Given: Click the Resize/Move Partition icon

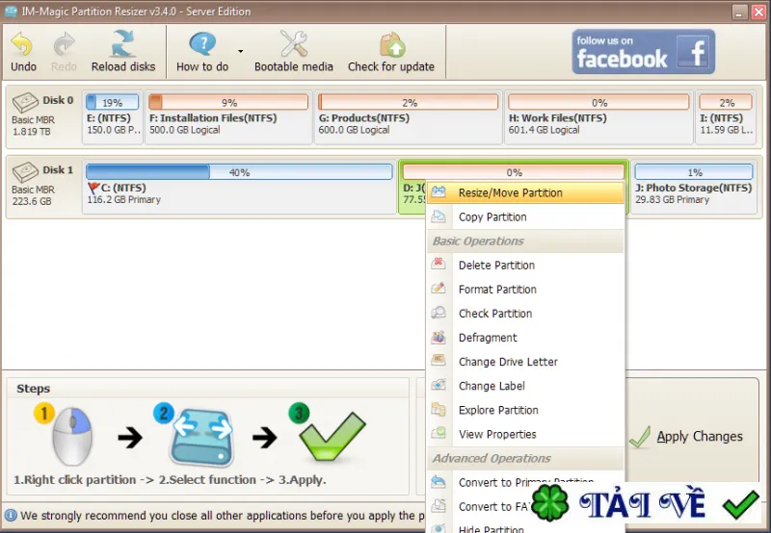Looking at the screenshot, I should (x=439, y=191).
